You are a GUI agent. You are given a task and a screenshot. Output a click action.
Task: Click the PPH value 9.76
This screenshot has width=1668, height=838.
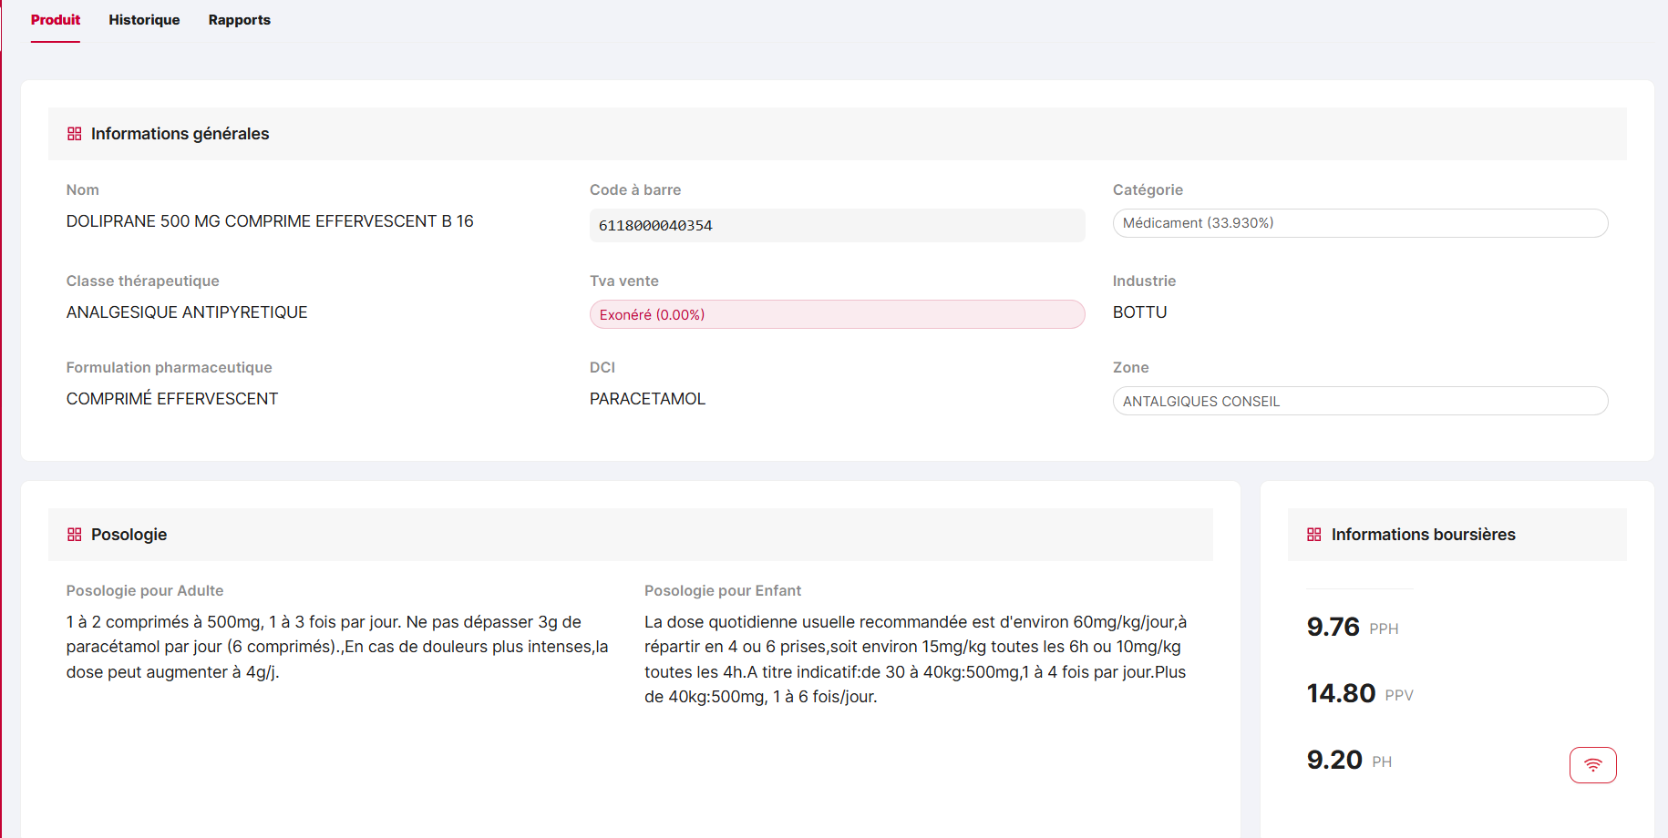tap(1332, 627)
